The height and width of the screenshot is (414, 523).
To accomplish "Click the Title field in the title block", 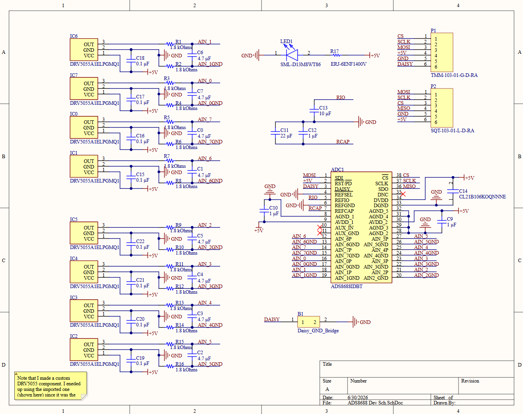I will [x=417, y=369].
